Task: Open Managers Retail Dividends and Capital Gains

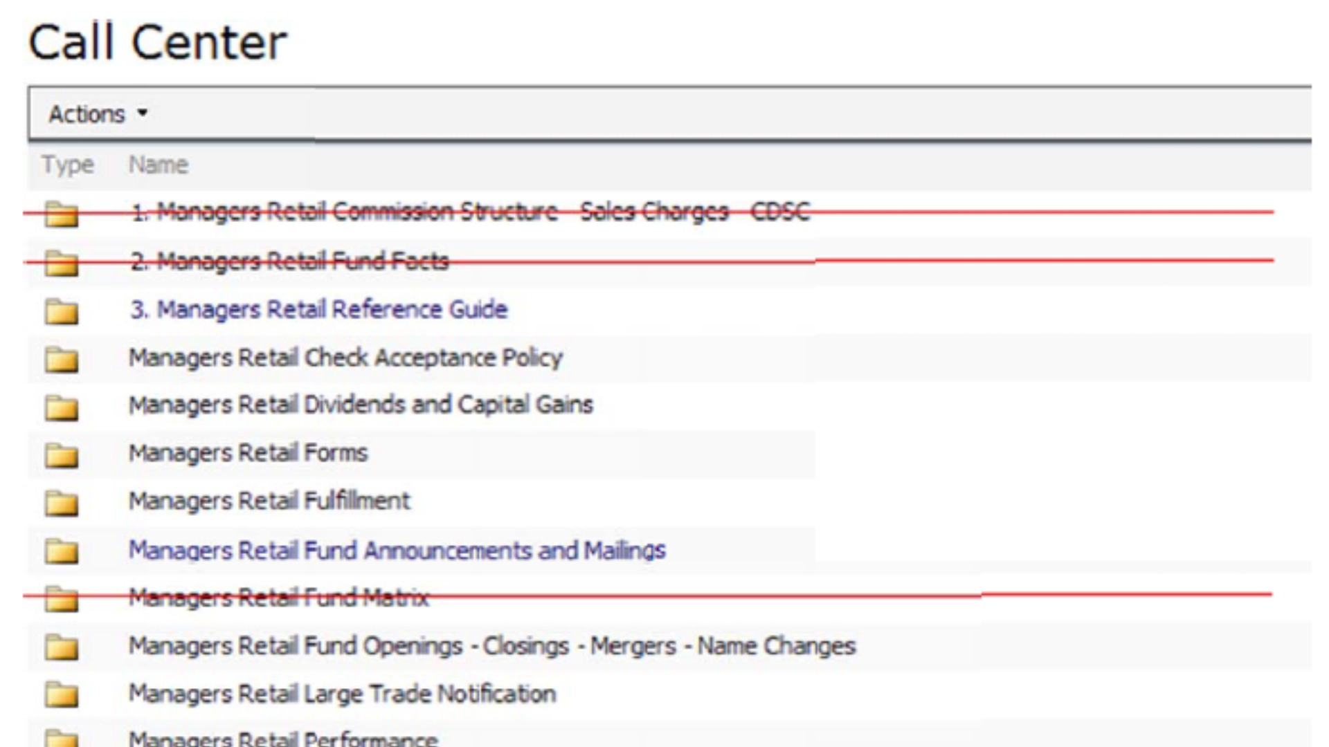Action: tap(361, 405)
